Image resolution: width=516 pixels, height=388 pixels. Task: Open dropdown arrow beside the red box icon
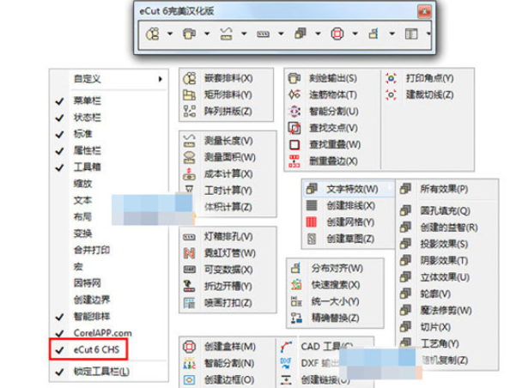pyautogui.click(x=355, y=33)
